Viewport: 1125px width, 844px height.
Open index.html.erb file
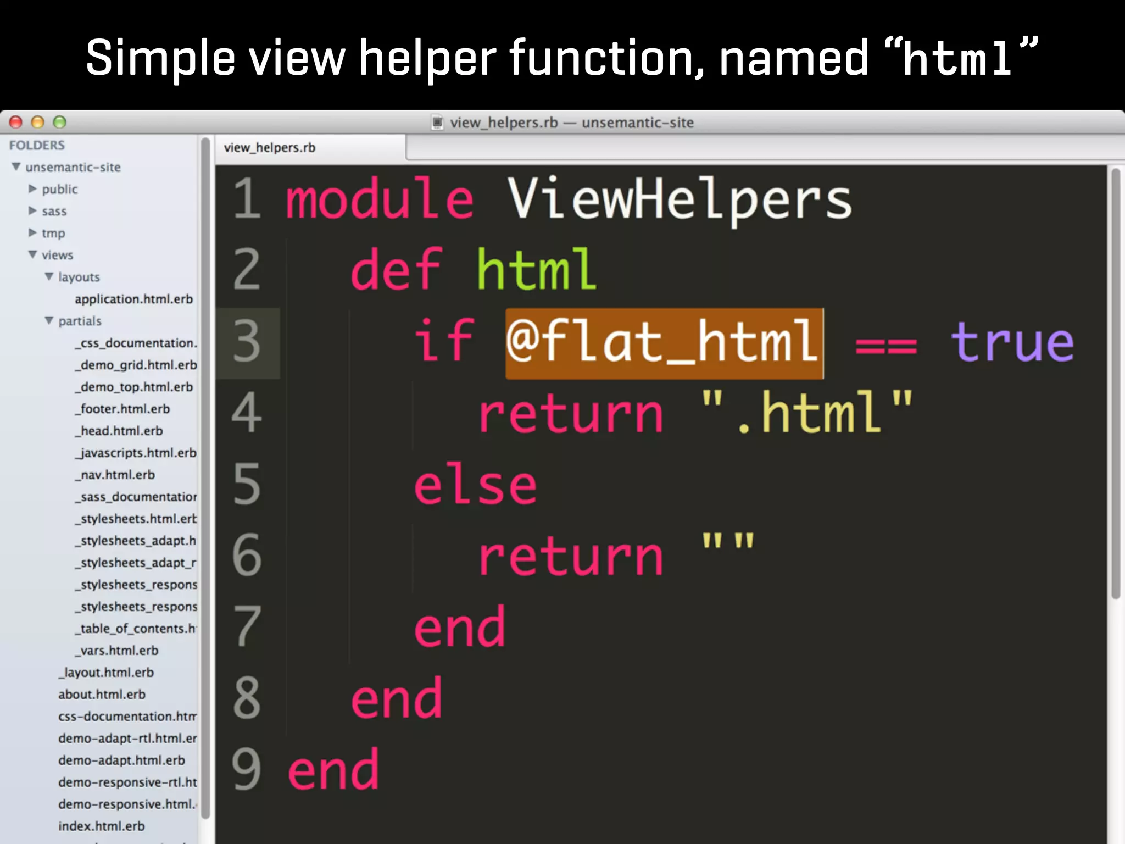pos(102,826)
